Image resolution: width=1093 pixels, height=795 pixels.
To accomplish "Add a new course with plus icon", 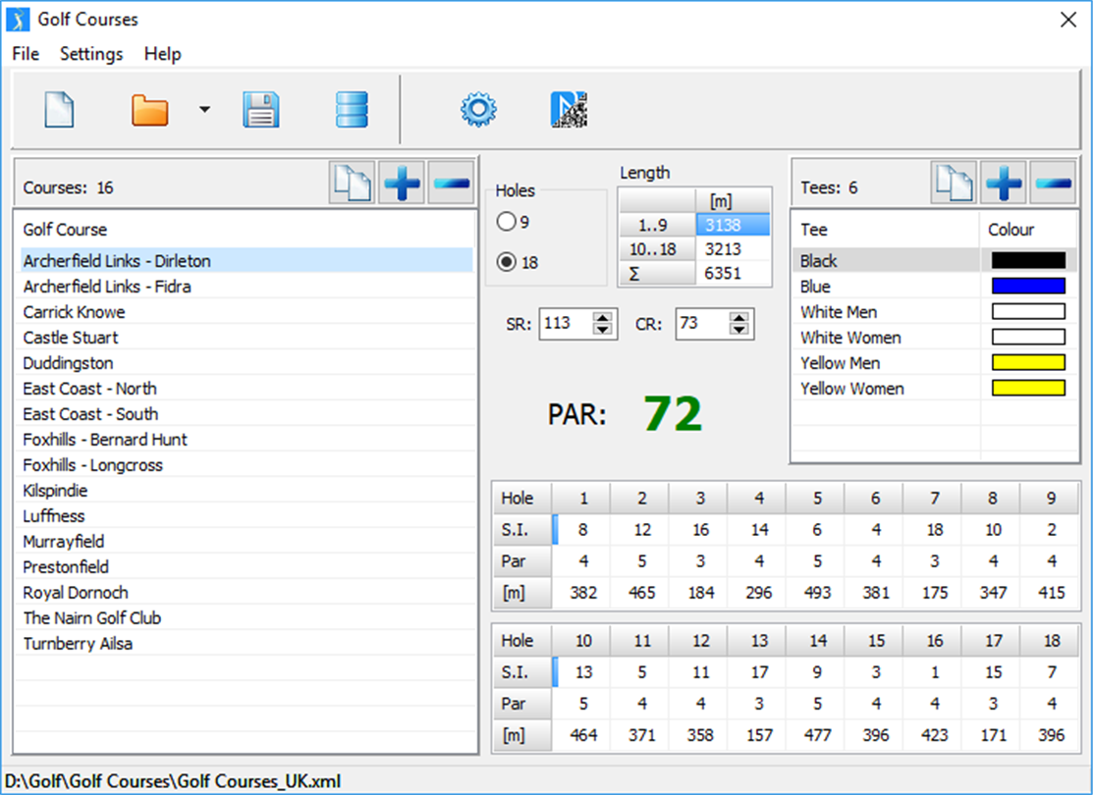I will pos(403,185).
